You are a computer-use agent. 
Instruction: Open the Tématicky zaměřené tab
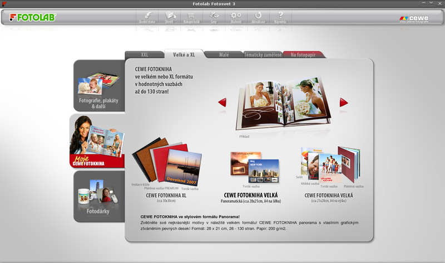pos(263,55)
